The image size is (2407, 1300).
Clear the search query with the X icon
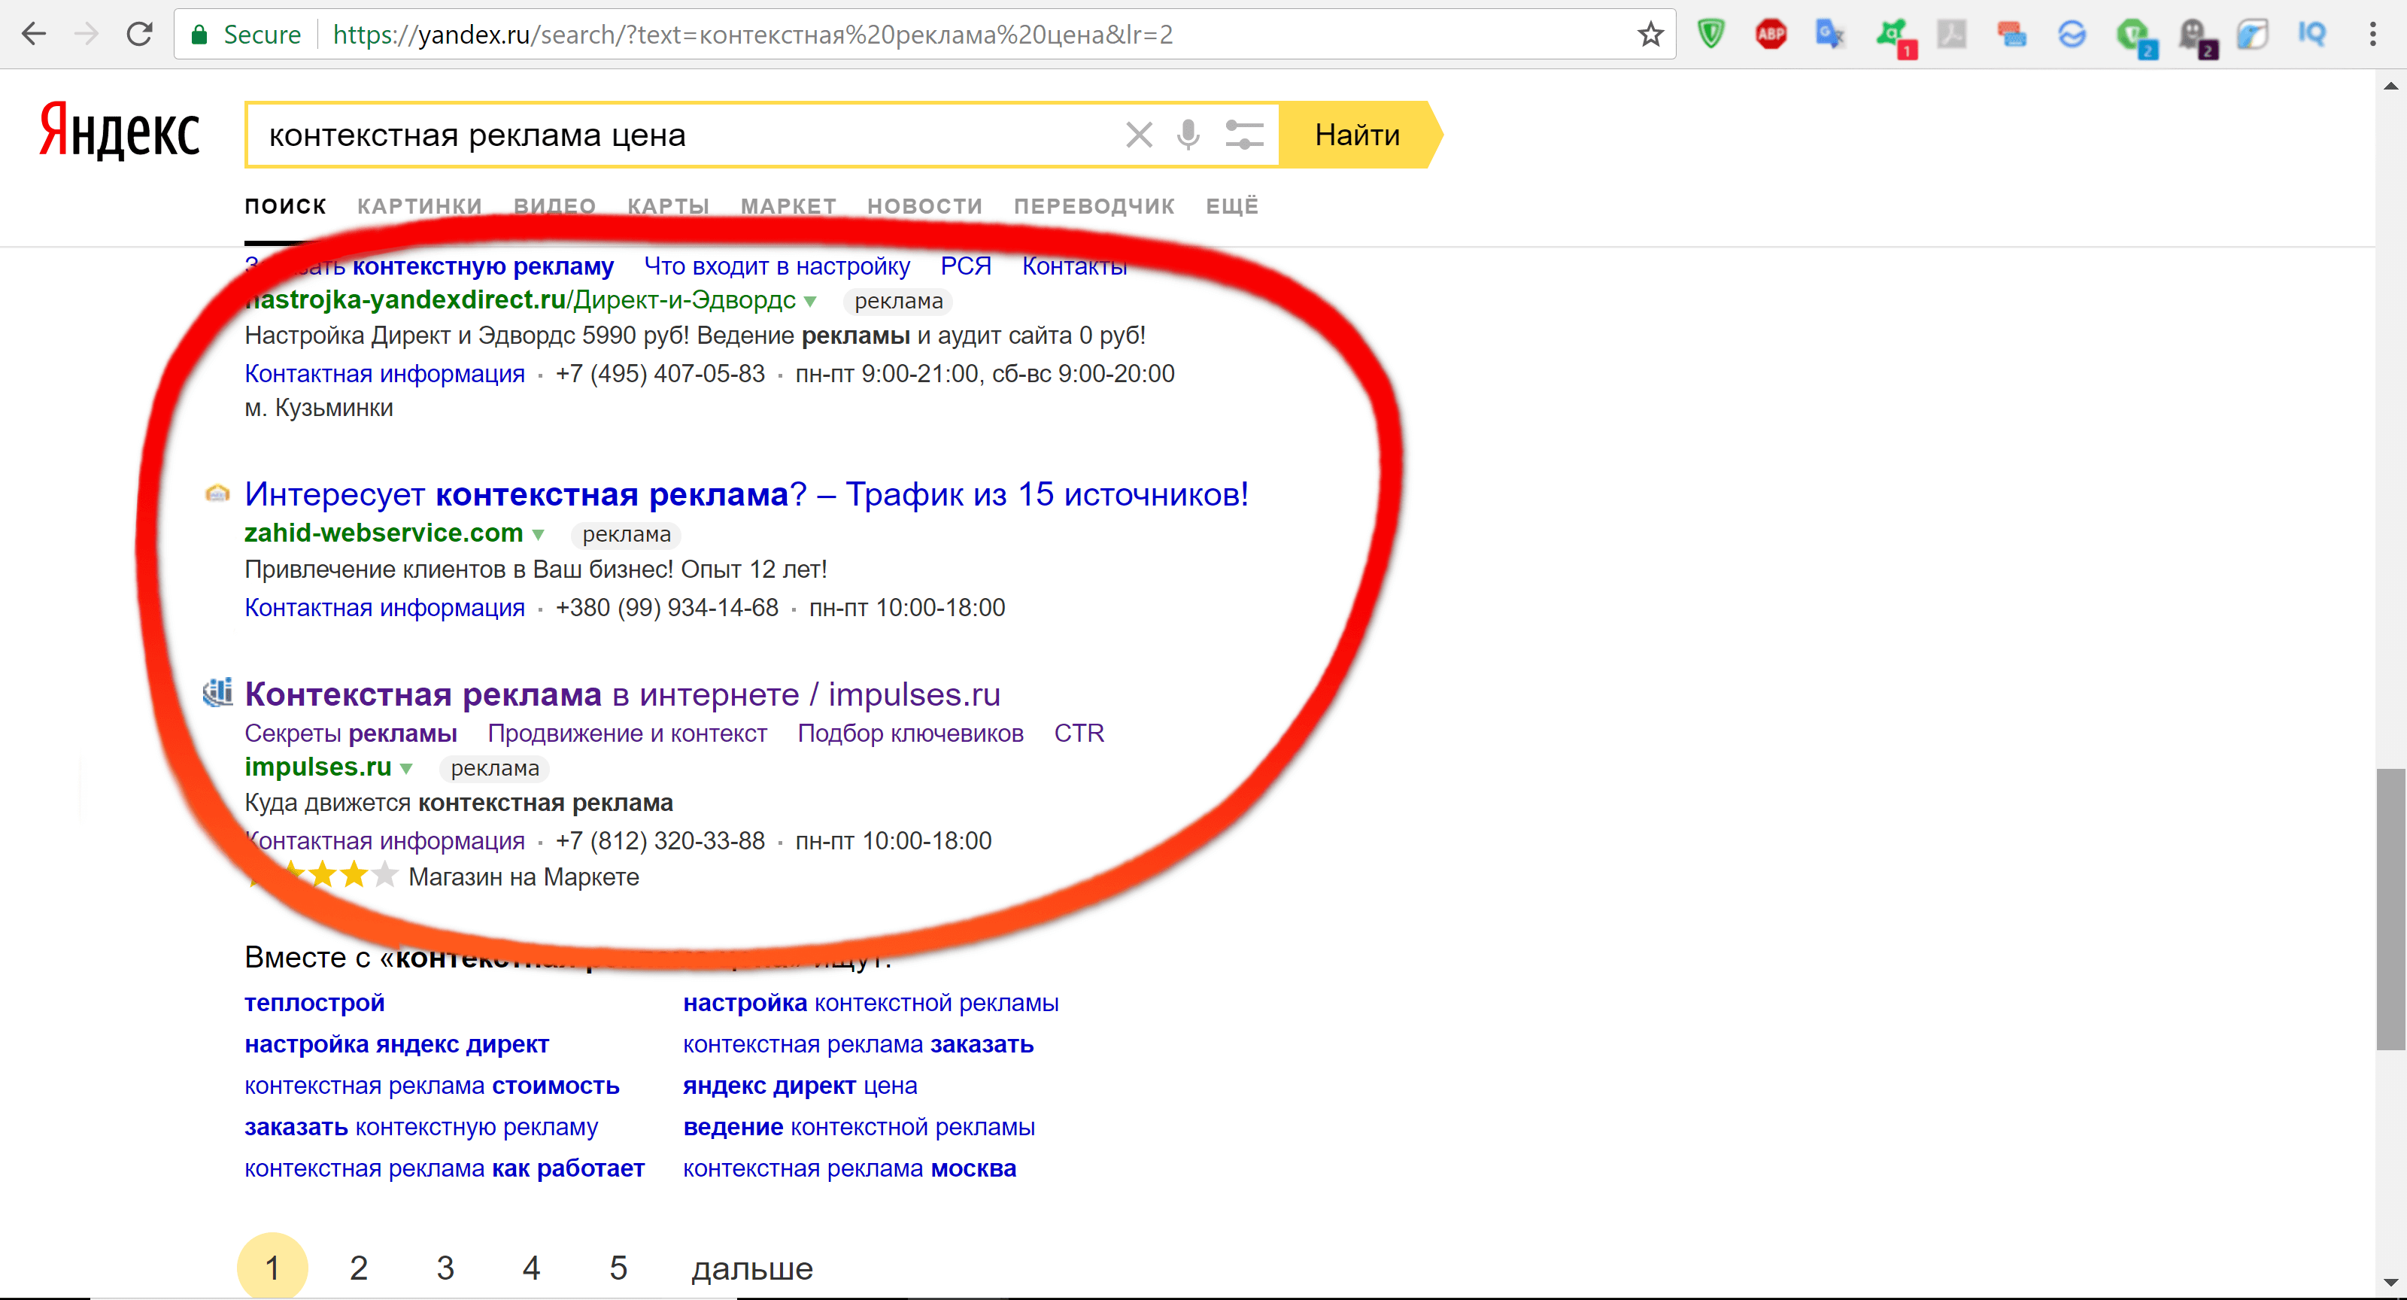(x=1138, y=135)
